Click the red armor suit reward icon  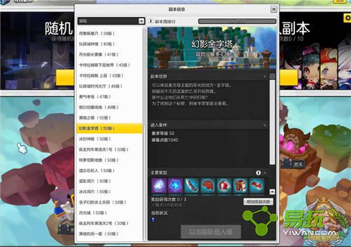[240, 185]
